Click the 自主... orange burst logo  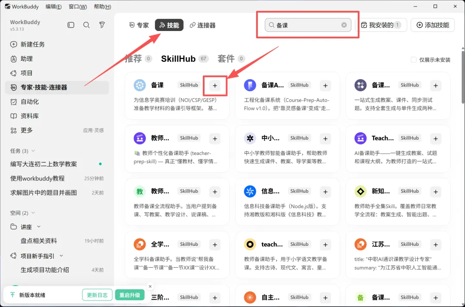pyautogui.click(x=250, y=298)
